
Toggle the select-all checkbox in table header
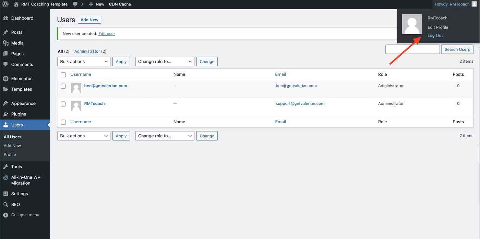[x=63, y=75]
